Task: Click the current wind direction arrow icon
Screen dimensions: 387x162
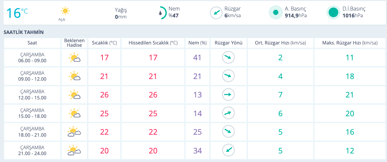Action: tap(216, 13)
